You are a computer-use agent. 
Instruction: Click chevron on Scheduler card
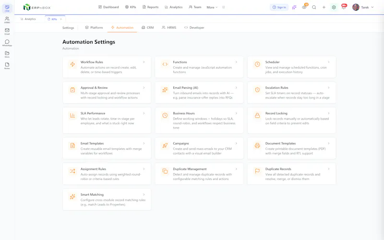[x=329, y=62]
